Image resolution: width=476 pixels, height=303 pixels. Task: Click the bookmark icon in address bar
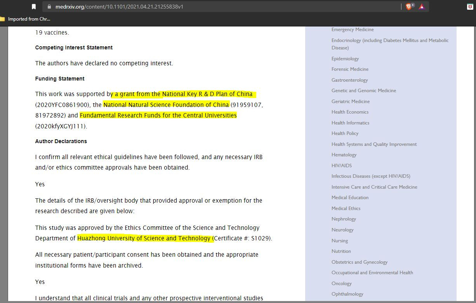coord(34,7)
